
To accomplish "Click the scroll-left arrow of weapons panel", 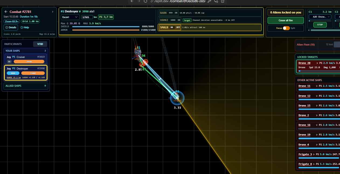I will click(x=308, y=30).
